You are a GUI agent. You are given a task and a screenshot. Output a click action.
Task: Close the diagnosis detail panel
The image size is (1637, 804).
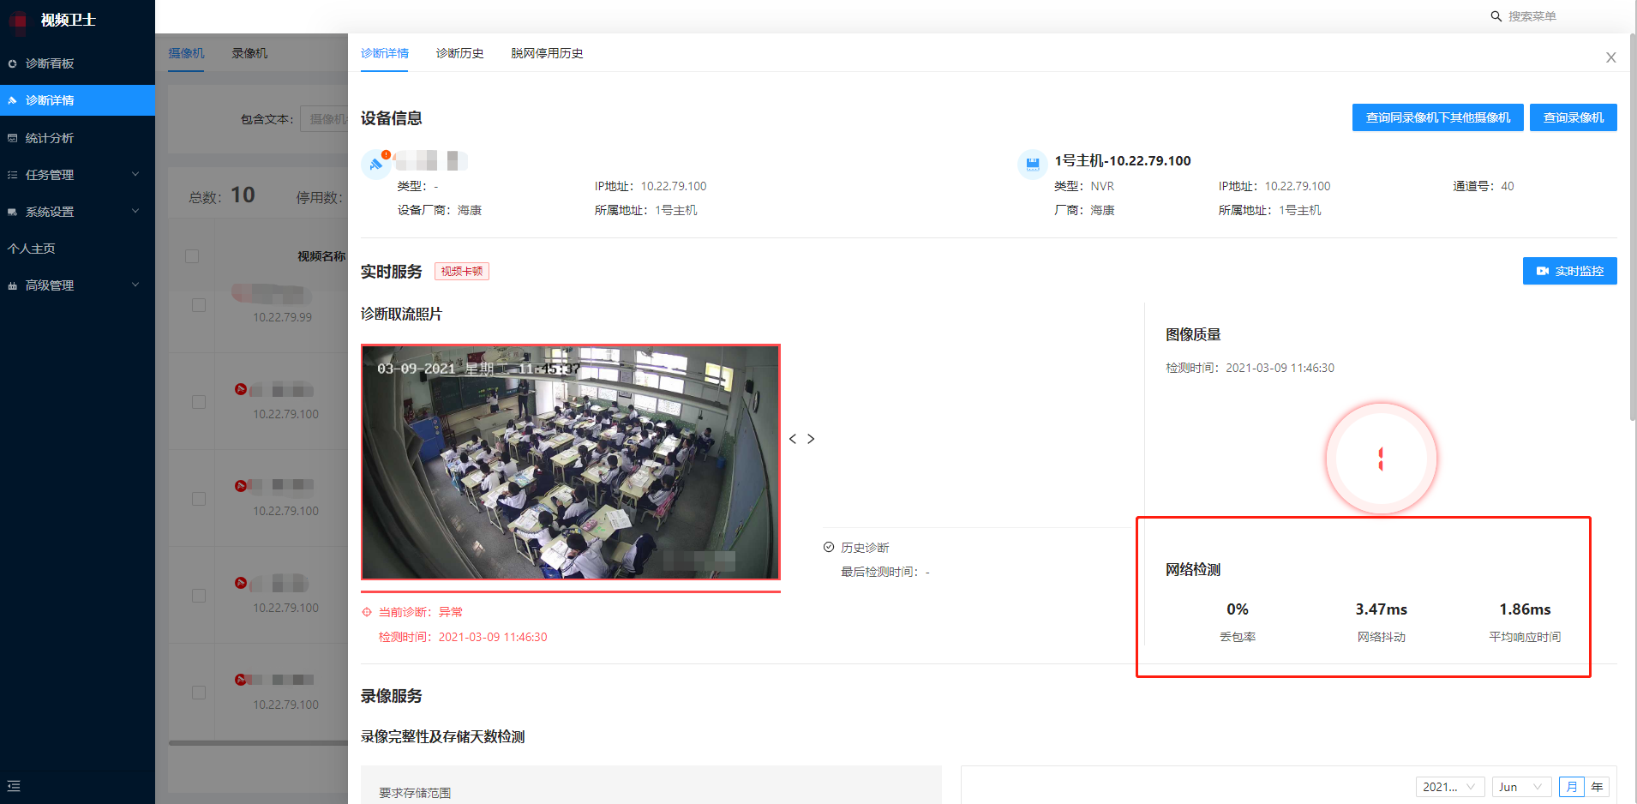pyautogui.click(x=1610, y=57)
